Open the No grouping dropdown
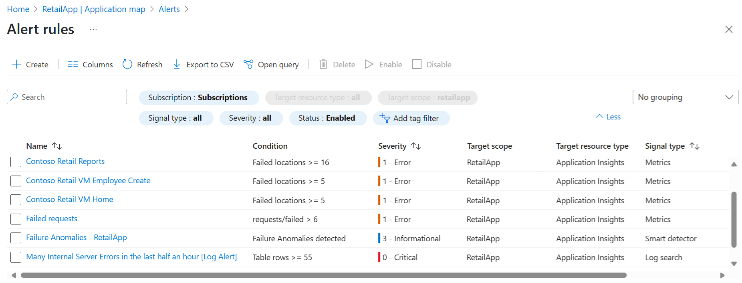Screen dimensions: 742x283 click(x=685, y=97)
